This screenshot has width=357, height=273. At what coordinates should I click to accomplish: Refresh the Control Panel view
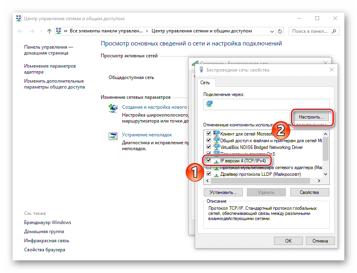(x=280, y=32)
